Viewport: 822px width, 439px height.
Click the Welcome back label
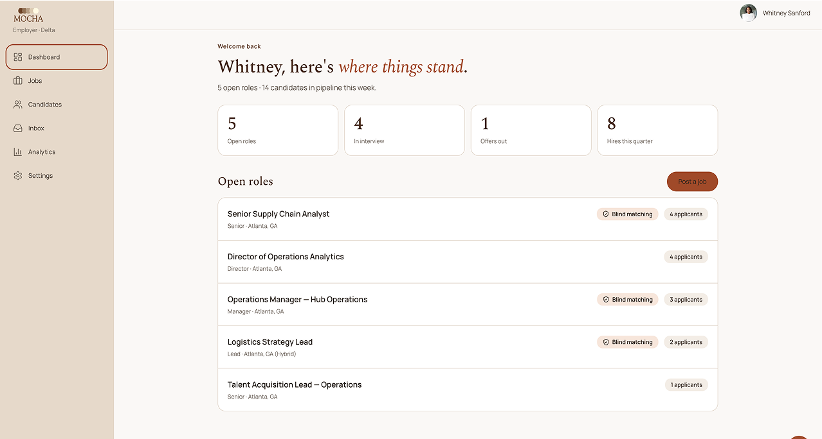click(239, 46)
